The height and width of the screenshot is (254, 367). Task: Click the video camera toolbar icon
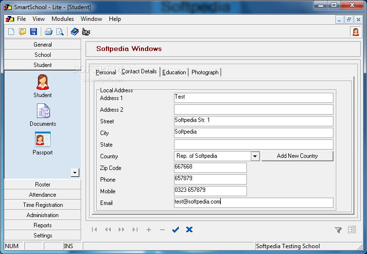click(86, 32)
